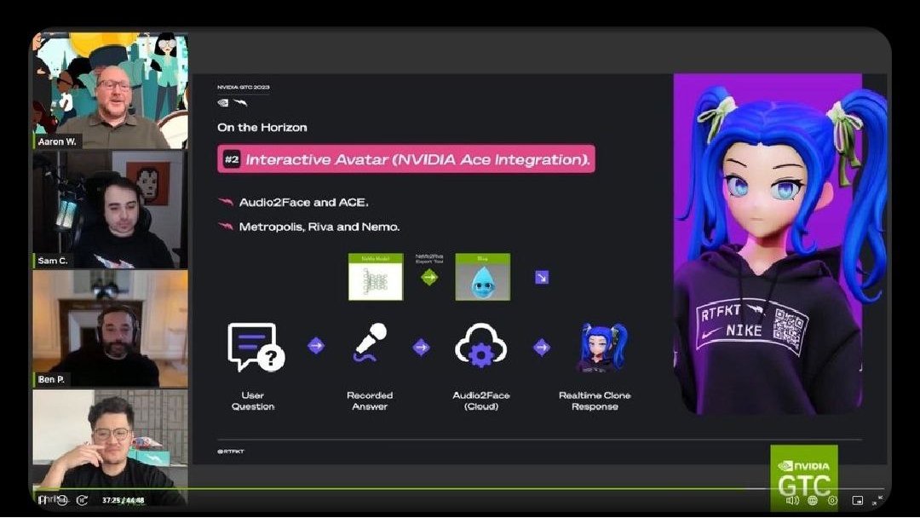Rewind the video ten seconds

point(62,500)
